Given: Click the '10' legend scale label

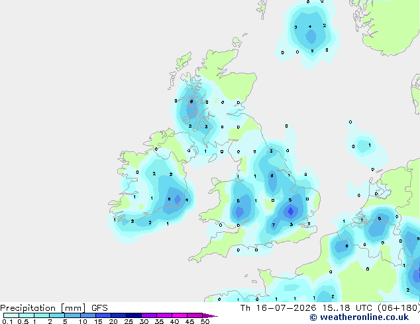Looking at the screenshot, I should pos(83,321).
